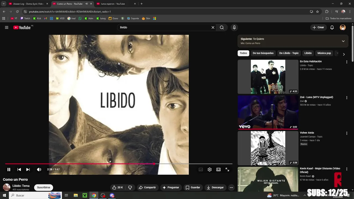
Task: Go back in browser history
Action: tap(4, 12)
